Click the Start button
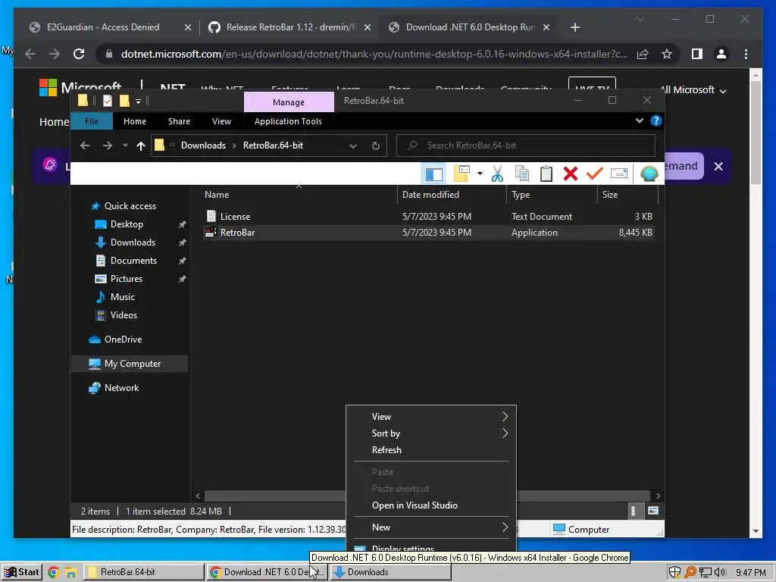776x582 pixels. pyautogui.click(x=21, y=572)
